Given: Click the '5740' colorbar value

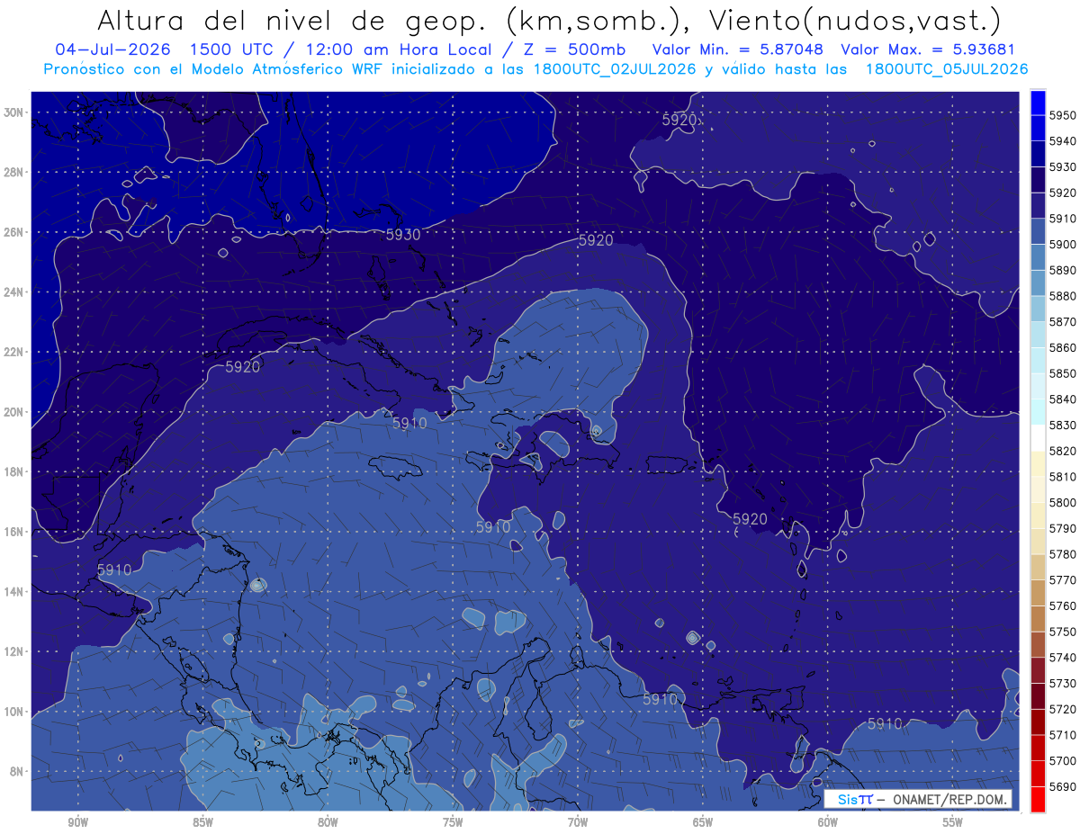Looking at the screenshot, I should tap(1062, 658).
